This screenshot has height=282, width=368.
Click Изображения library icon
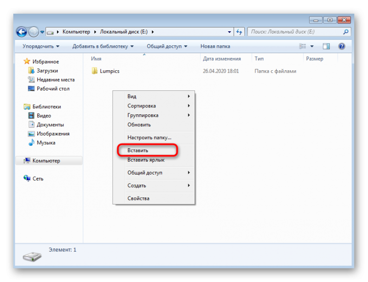[x=31, y=134]
